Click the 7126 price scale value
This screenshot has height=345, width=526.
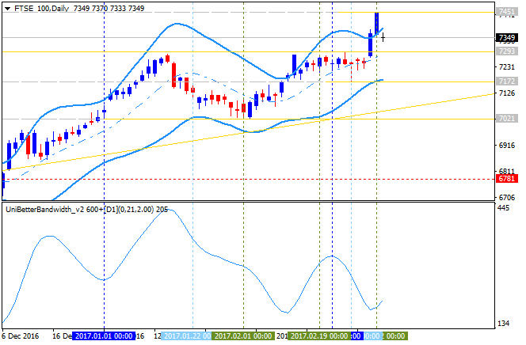pos(506,93)
